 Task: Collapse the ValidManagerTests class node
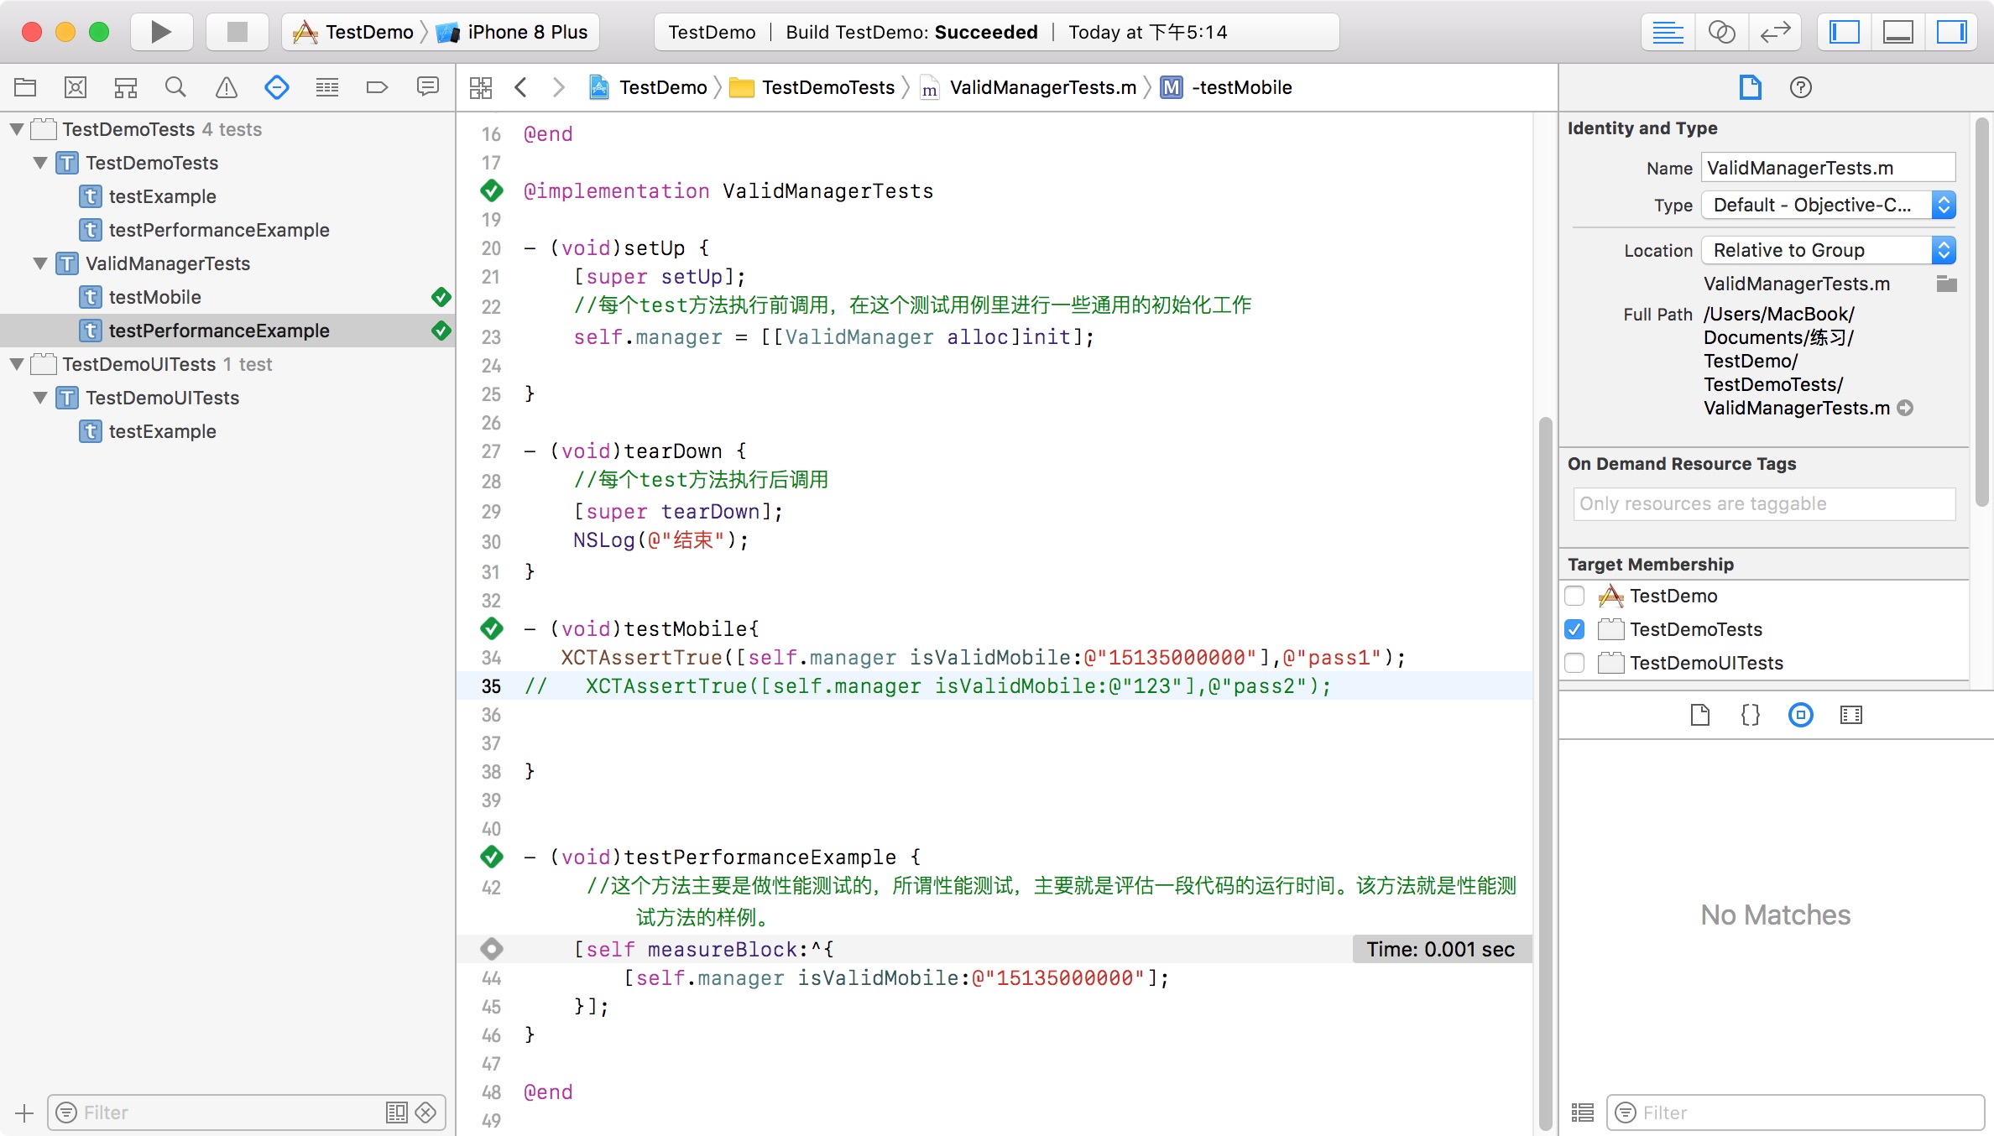click(x=40, y=263)
